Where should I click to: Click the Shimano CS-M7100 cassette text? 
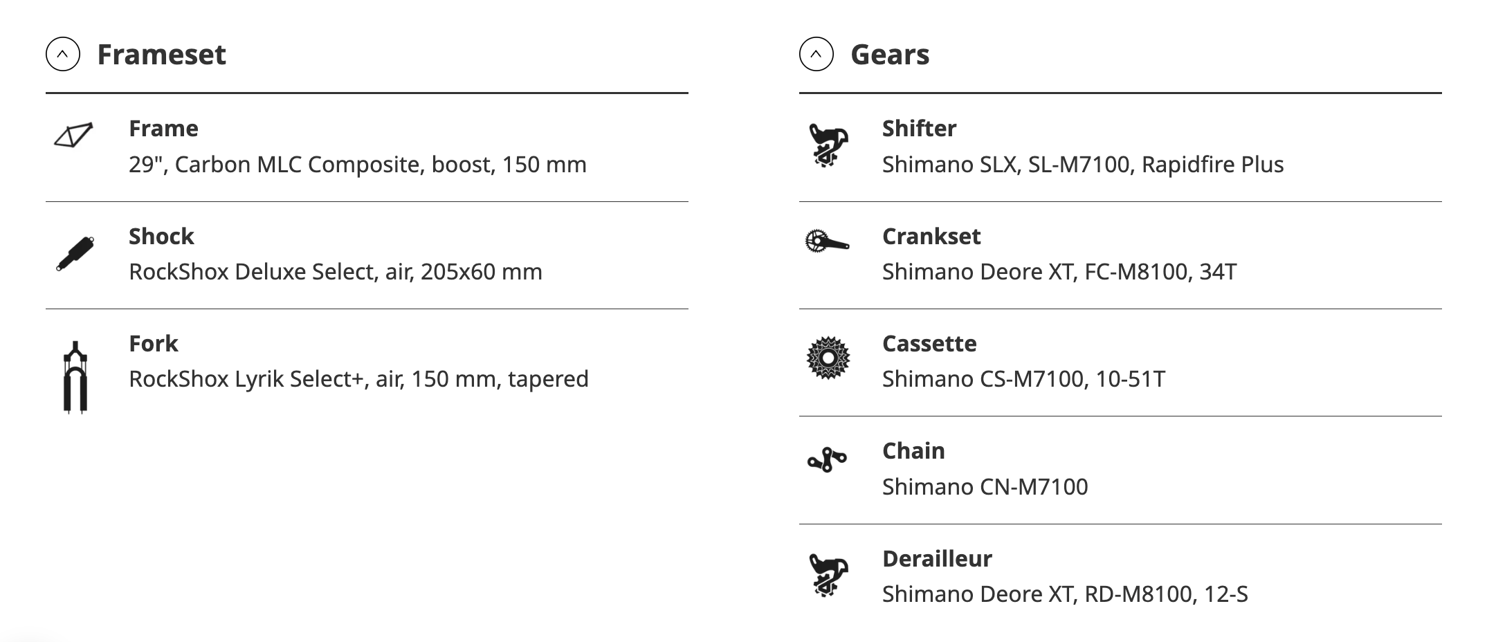pos(1023,379)
